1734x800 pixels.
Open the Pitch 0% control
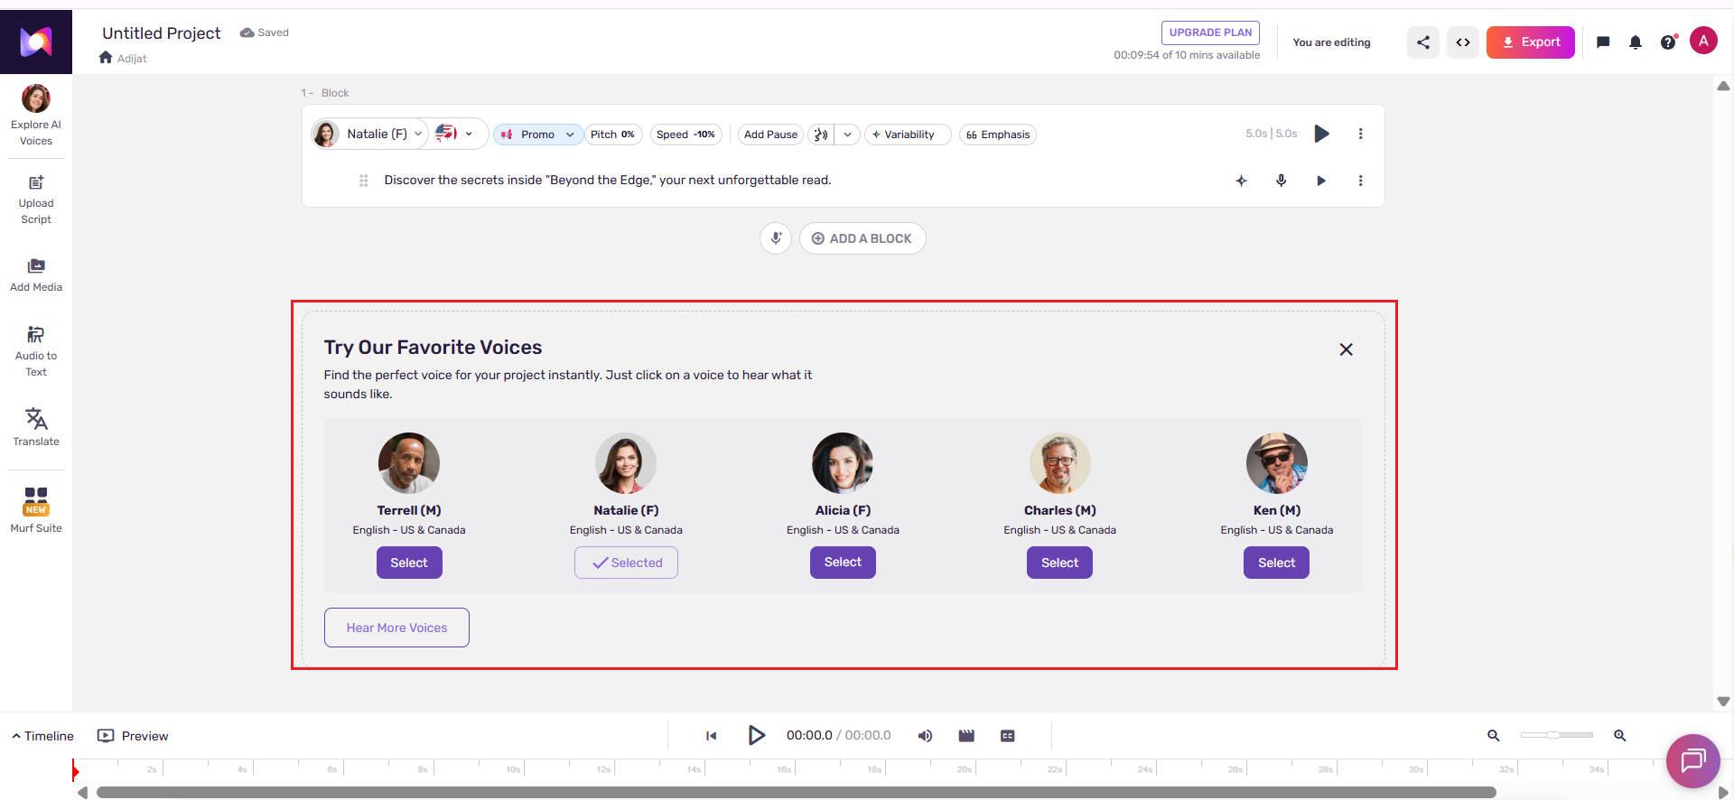[x=612, y=135]
